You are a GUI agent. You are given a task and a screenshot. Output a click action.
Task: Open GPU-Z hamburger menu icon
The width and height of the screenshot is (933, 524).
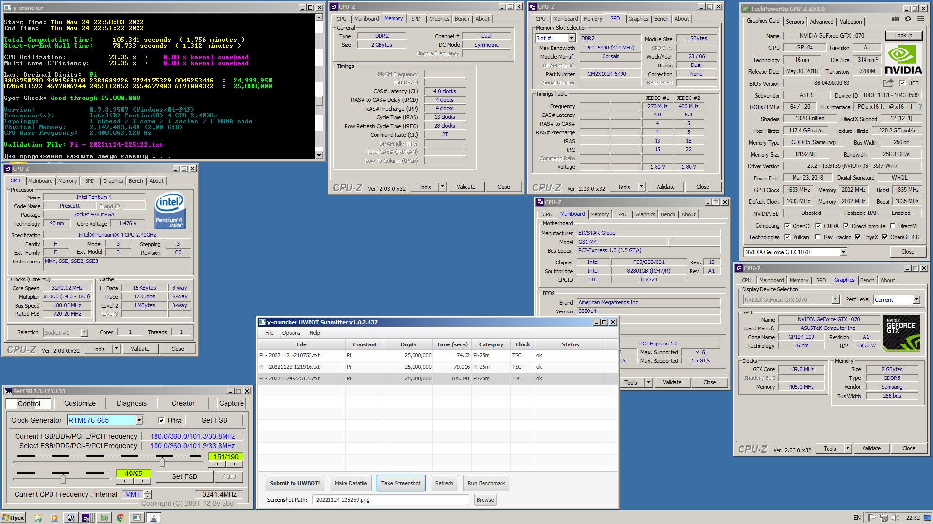(x=920, y=19)
